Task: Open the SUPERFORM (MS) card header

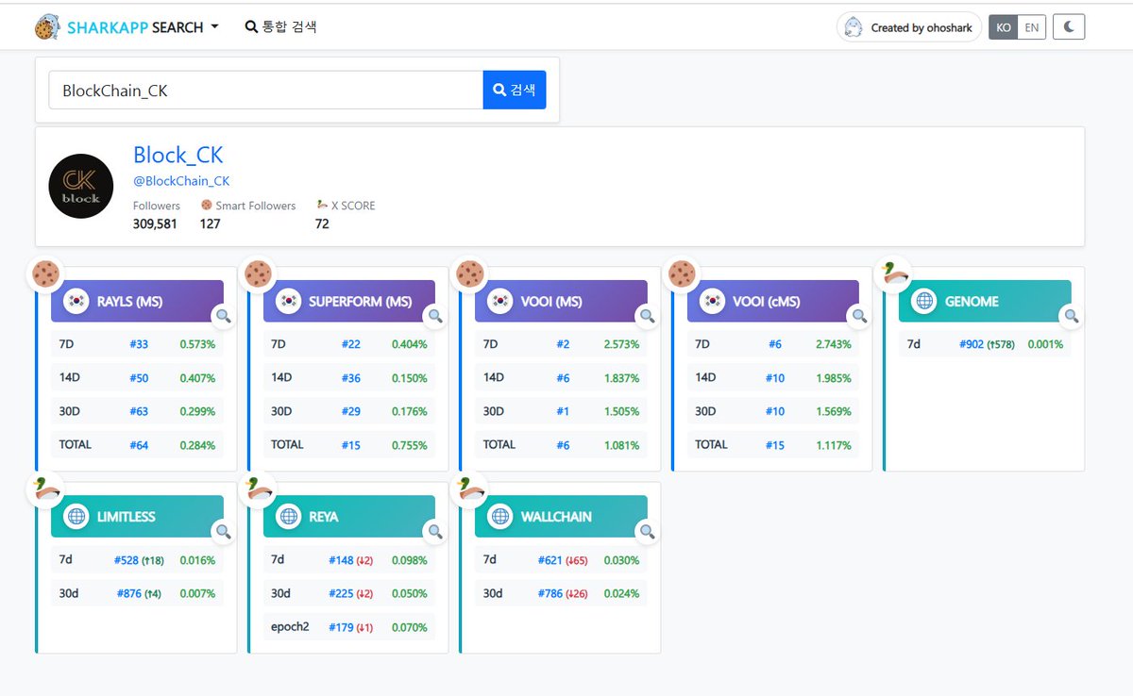Action: click(349, 302)
